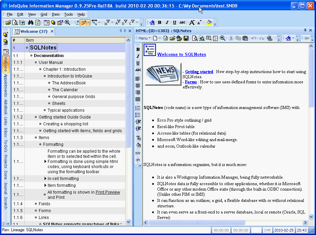Image resolution: width=316 pixels, height=235 pixels.
Task: Open the File menu
Action: tap(10, 14)
